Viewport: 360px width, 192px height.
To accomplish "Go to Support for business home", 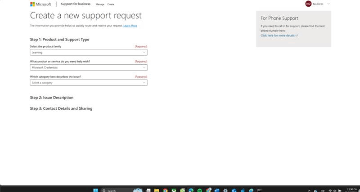I will tap(76, 4).
